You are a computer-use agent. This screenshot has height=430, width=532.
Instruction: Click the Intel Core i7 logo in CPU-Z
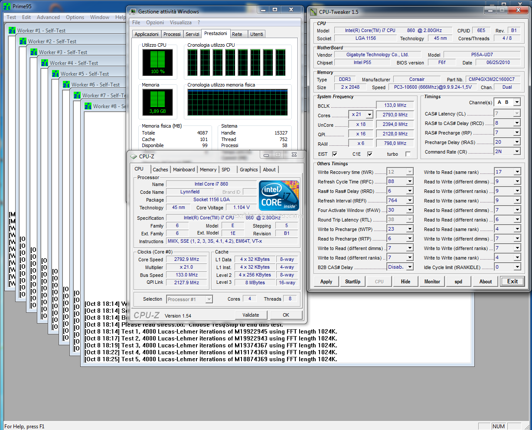279,196
